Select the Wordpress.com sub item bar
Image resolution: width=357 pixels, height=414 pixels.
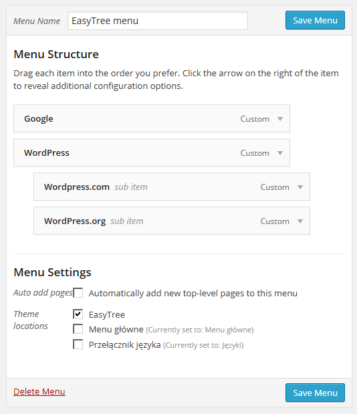(172, 187)
